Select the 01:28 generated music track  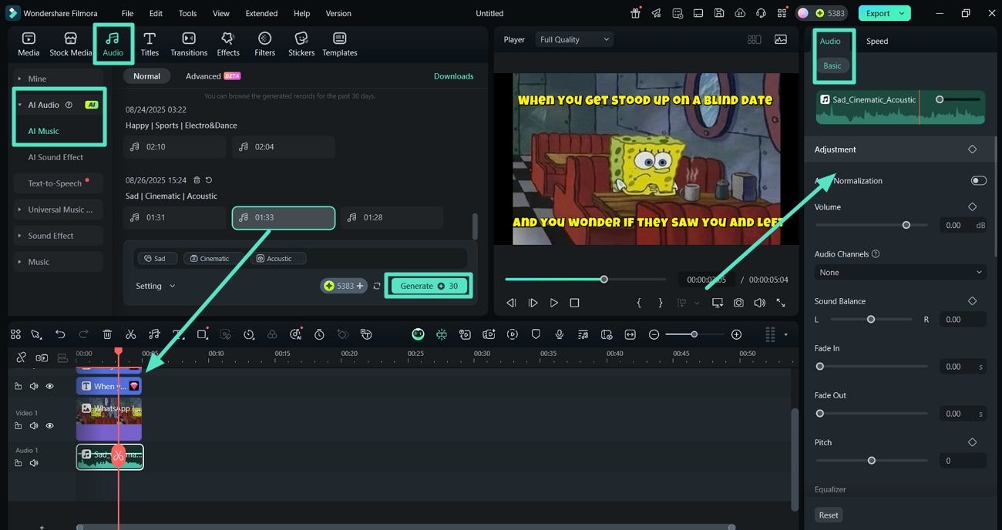point(392,217)
